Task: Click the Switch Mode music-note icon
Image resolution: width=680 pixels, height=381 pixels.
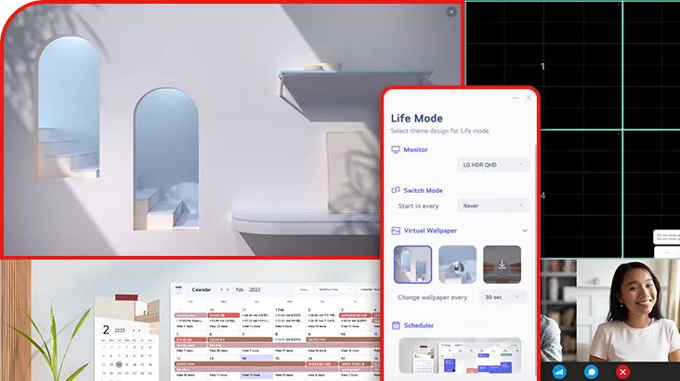Action: 396,190
